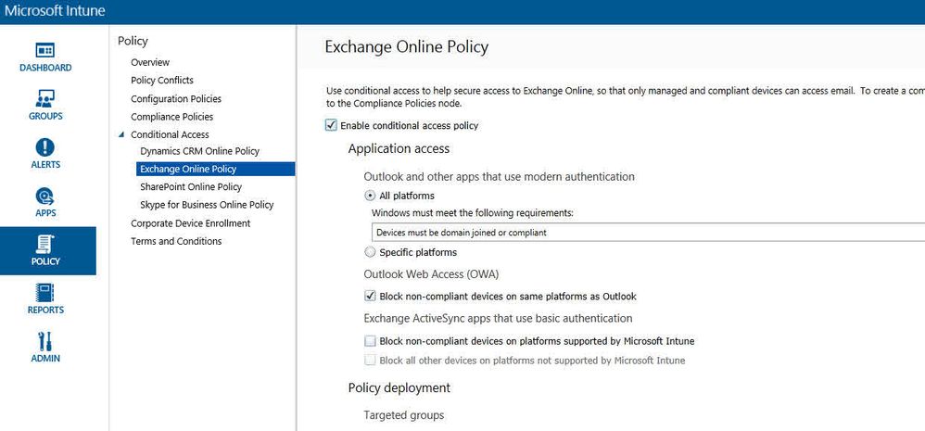Open the Apps icon in sidebar
925x431 pixels.
pos(45,196)
